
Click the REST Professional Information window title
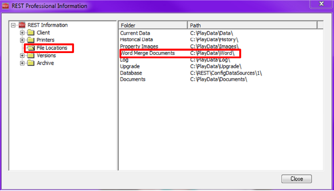[x=49, y=6]
